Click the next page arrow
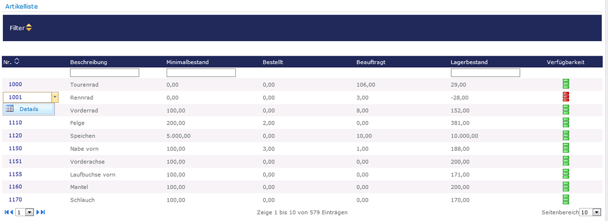Viewport: 608px width, 221px height. 38,212
